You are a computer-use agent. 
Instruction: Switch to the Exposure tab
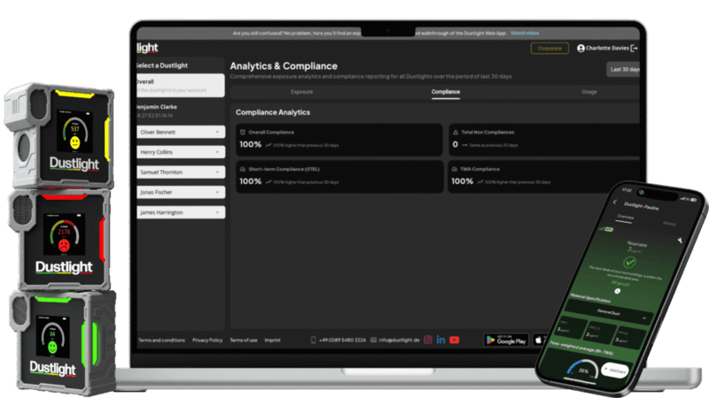tap(301, 92)
